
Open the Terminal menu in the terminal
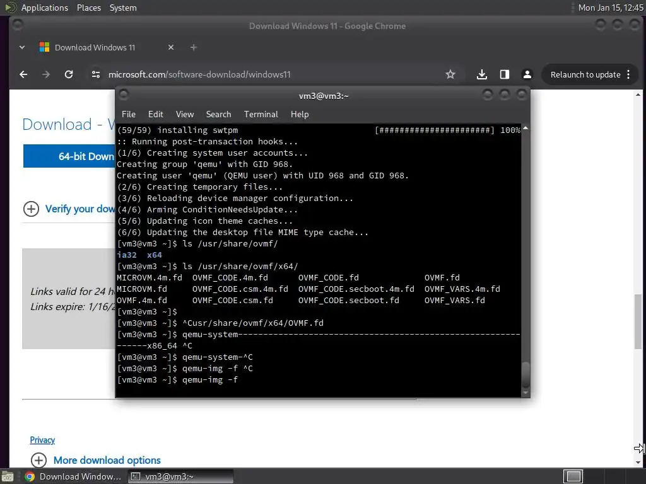point(261,115)
